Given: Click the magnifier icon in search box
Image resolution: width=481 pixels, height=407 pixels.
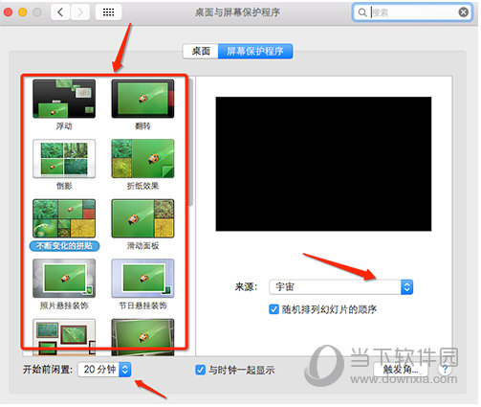Looking at the screenshot, I should [x=362, y=12].
